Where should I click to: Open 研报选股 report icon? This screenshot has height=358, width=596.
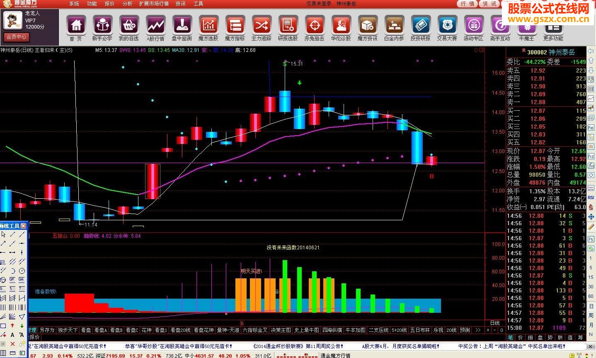point(288,24)
